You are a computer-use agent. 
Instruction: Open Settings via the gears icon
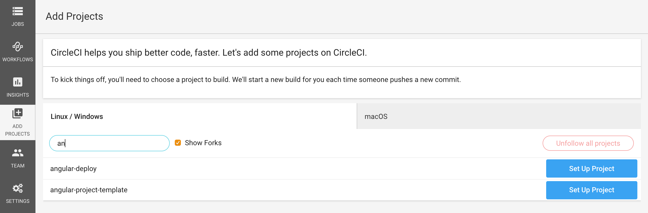click(x=17, y=188)
